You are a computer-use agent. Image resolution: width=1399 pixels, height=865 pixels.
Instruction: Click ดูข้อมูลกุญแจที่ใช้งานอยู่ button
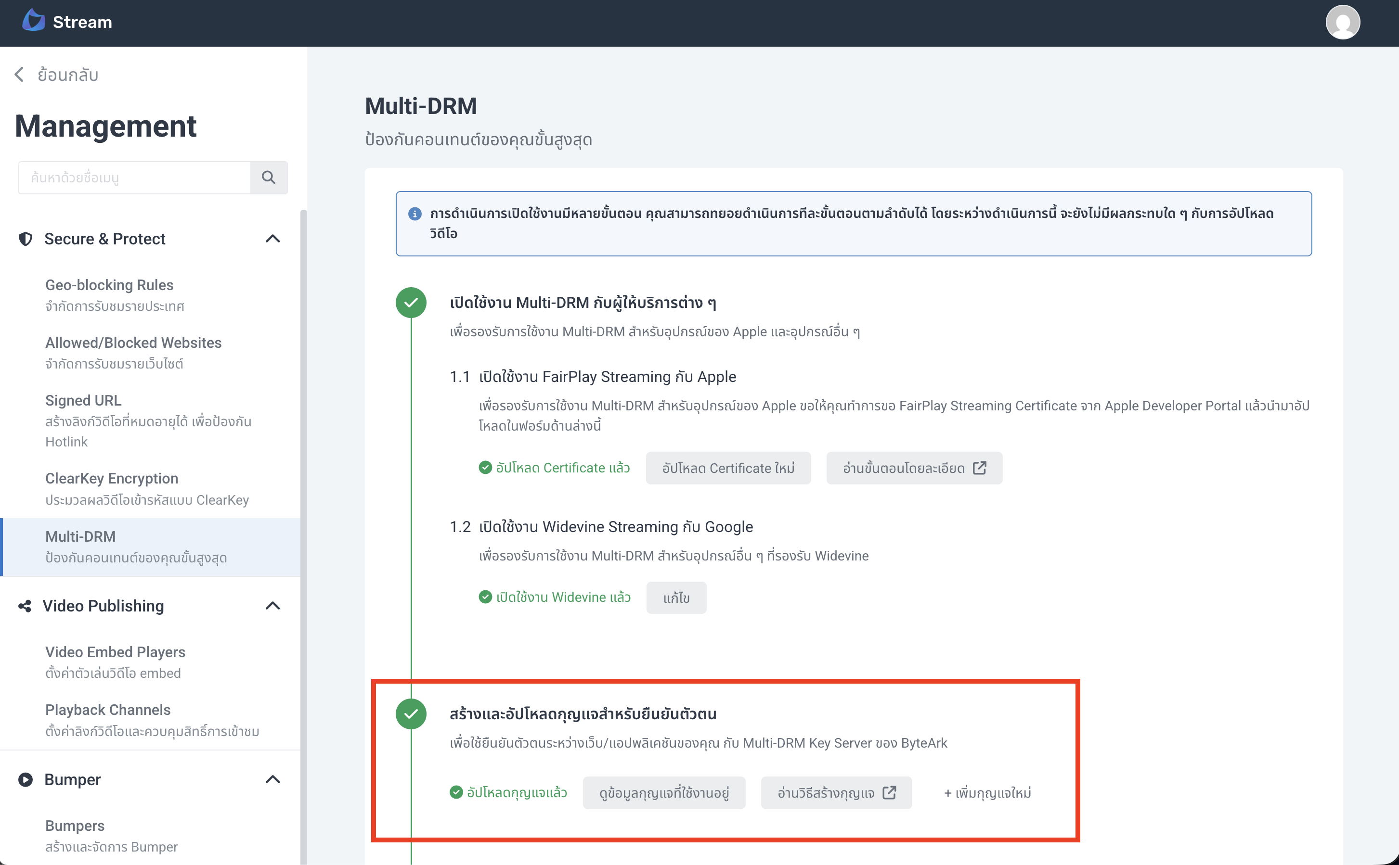(664, 793)
